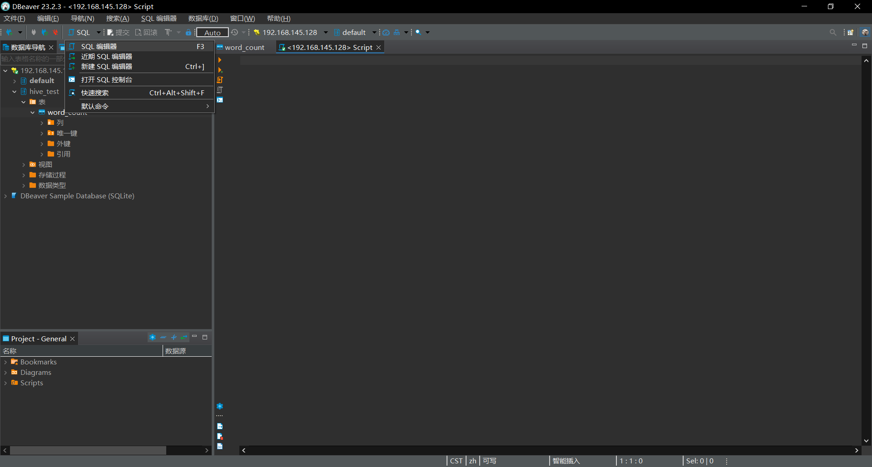
Task: Click the search icon at toolbar right
Action: tap(833, 32)
